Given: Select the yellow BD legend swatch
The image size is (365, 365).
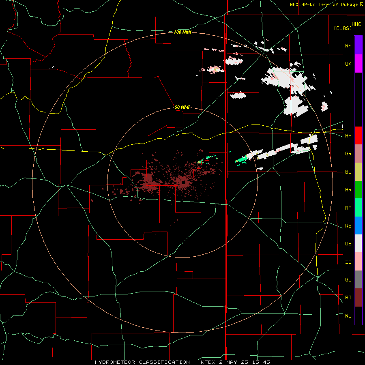Looking at the screenshot, I should point(358,172).
